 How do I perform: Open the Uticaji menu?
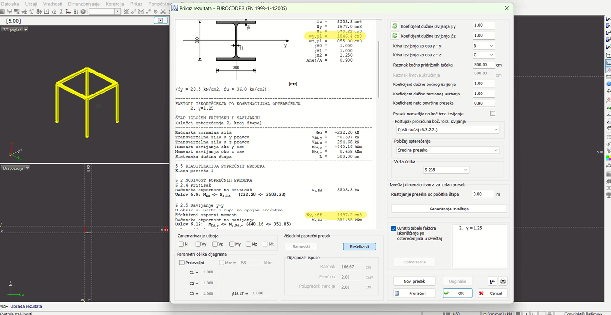32,4
